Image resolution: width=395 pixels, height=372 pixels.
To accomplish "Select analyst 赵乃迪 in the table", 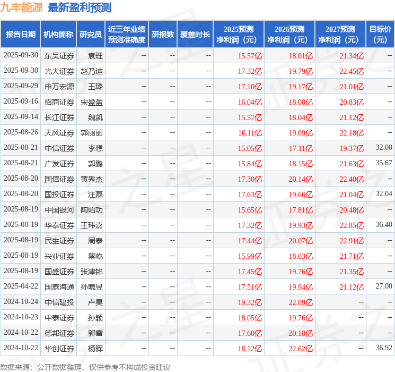I will (91, 71).
